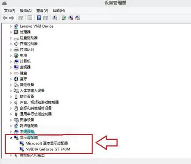Expand the 处理器 node
The height and width of the screenshot is (164, 191).
pyautogui.click(x=11, y=32)
